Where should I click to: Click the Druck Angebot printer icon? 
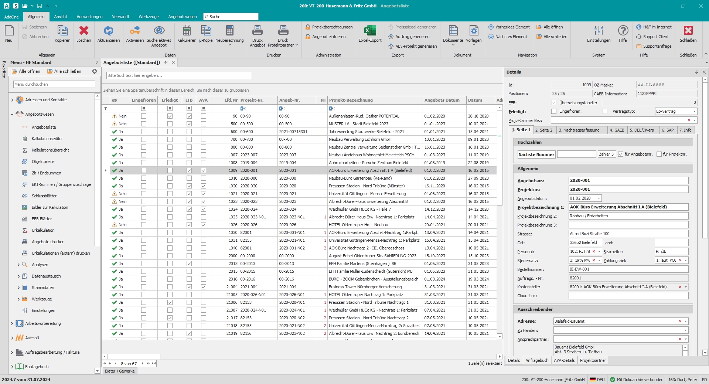[257, 31]
